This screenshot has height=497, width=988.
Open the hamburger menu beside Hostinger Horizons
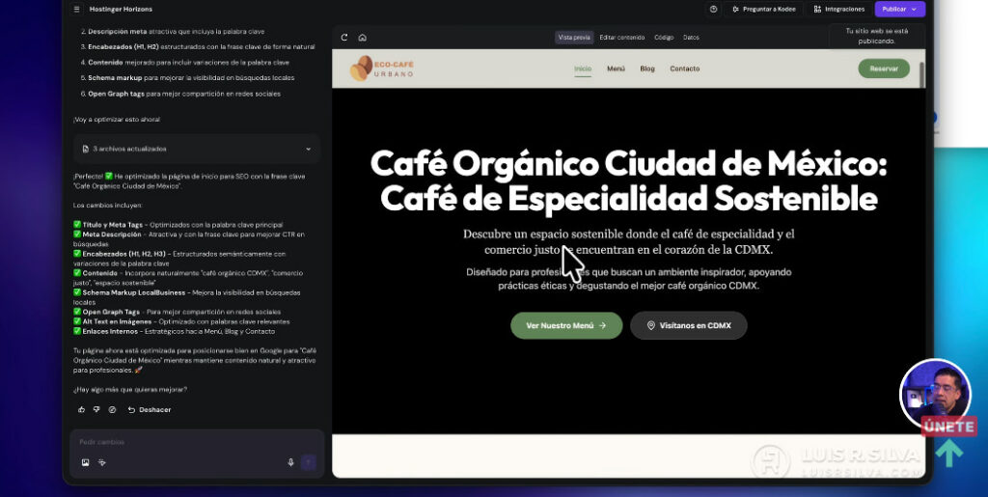pos(76,10)
